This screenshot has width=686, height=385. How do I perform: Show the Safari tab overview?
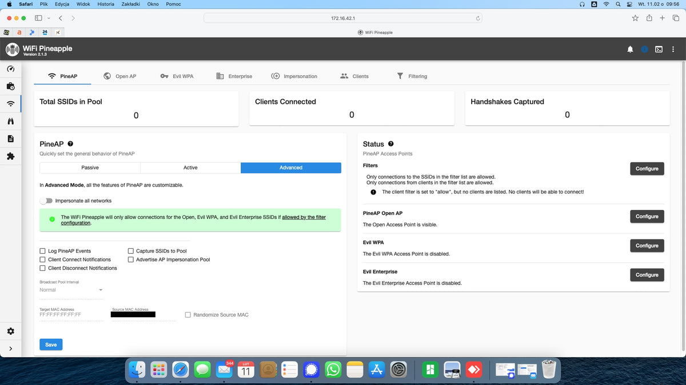tap(675, 18)
